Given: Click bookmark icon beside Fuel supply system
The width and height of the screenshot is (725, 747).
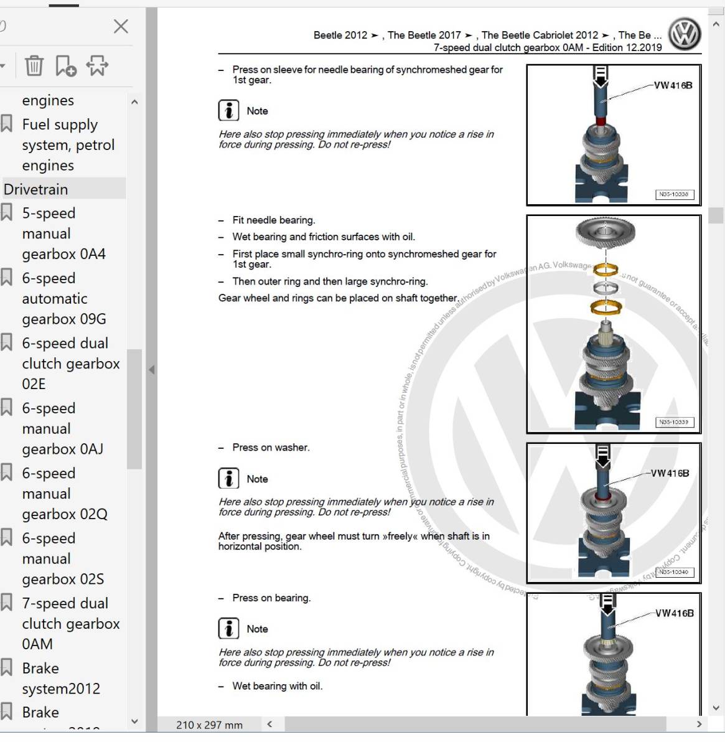Looking at the screenshot, I should coord(7,123).
